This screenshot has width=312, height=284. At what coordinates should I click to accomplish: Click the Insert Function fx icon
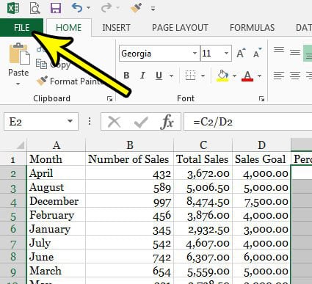tap(167, 122)
